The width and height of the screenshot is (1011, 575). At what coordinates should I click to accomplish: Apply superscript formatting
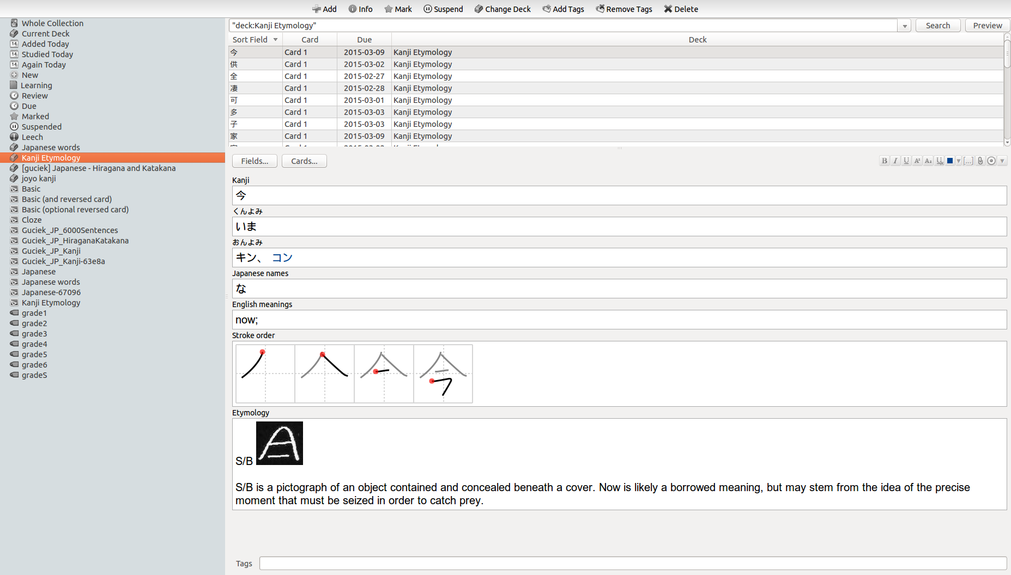coord(917,161)
